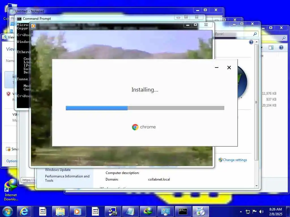Click the System window scroll down arrow

(x=257, y=186)
